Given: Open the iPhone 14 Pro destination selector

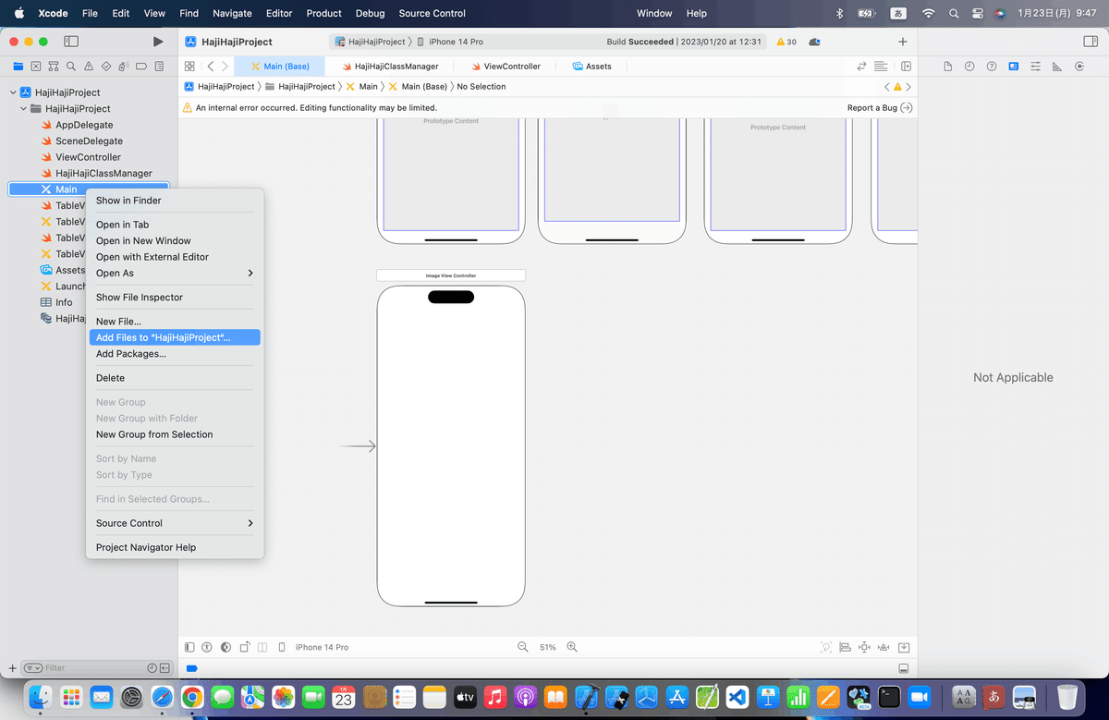Looking at the screenshot, I should [x=450, y=42].
